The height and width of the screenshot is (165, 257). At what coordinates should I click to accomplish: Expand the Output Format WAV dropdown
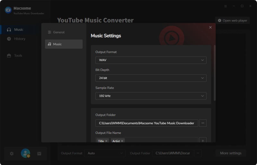151,60
